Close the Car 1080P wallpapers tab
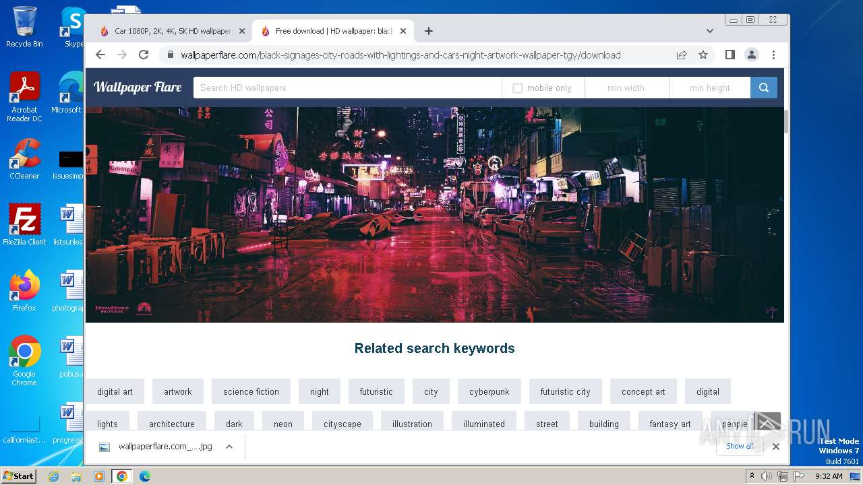The width and height of the screenshot is (863, 485). [x=241, y=31]
